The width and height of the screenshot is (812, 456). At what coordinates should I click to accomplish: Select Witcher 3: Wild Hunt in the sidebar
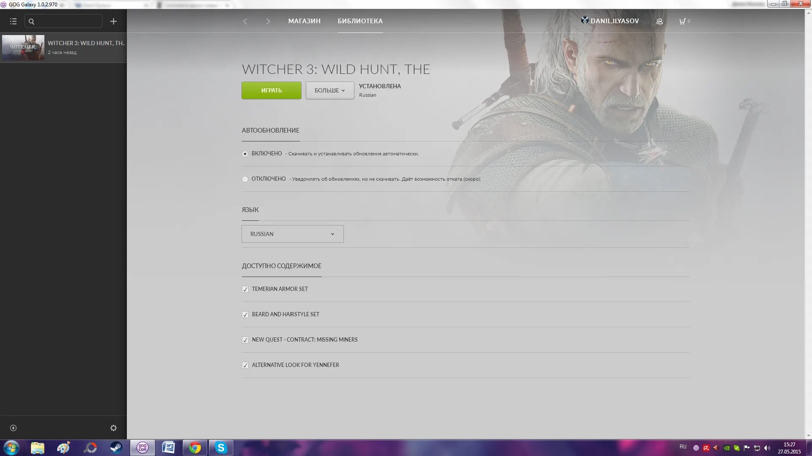[63, 48]
